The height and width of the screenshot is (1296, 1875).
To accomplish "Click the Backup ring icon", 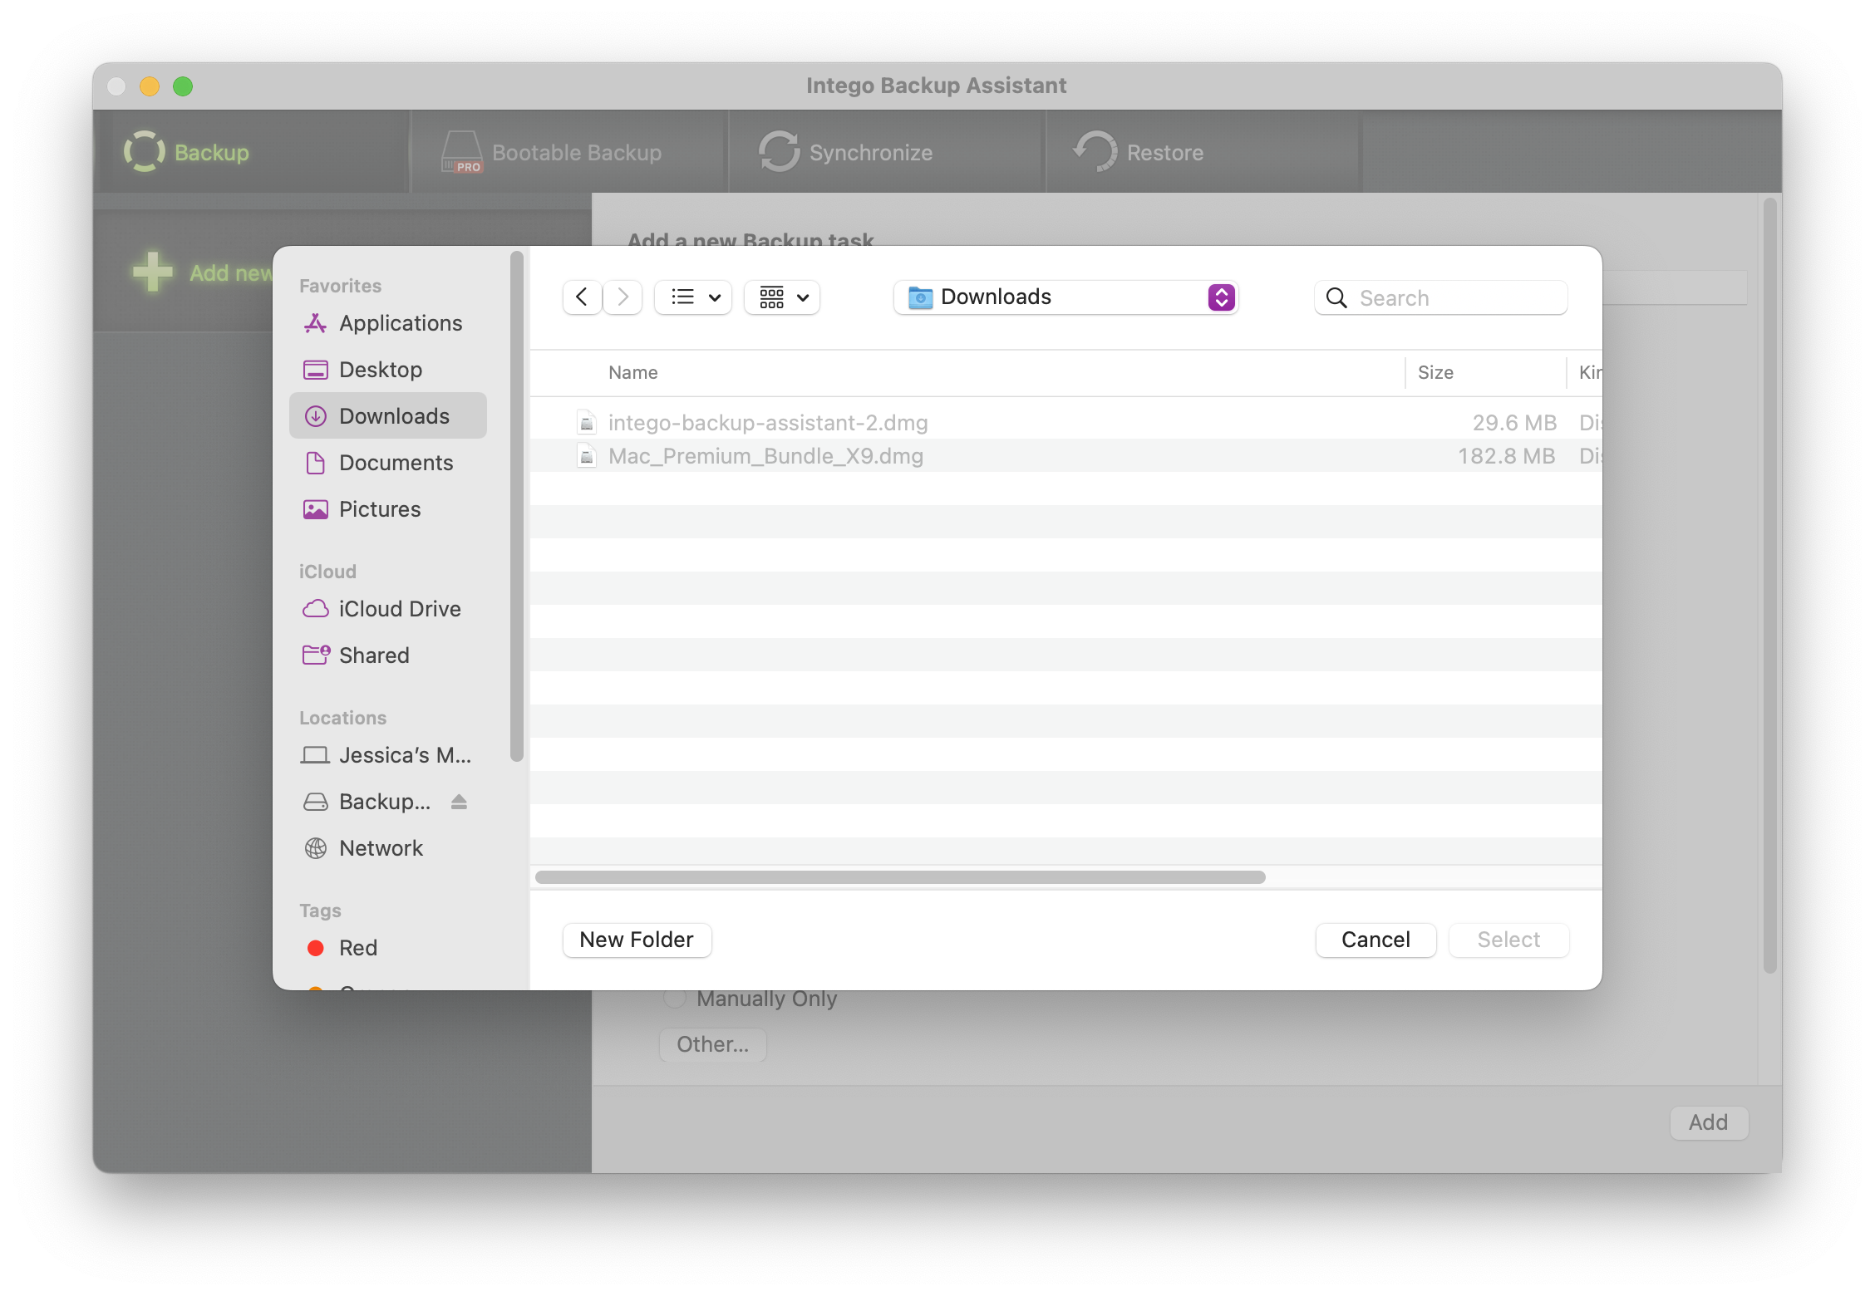I will click(145, 152).
